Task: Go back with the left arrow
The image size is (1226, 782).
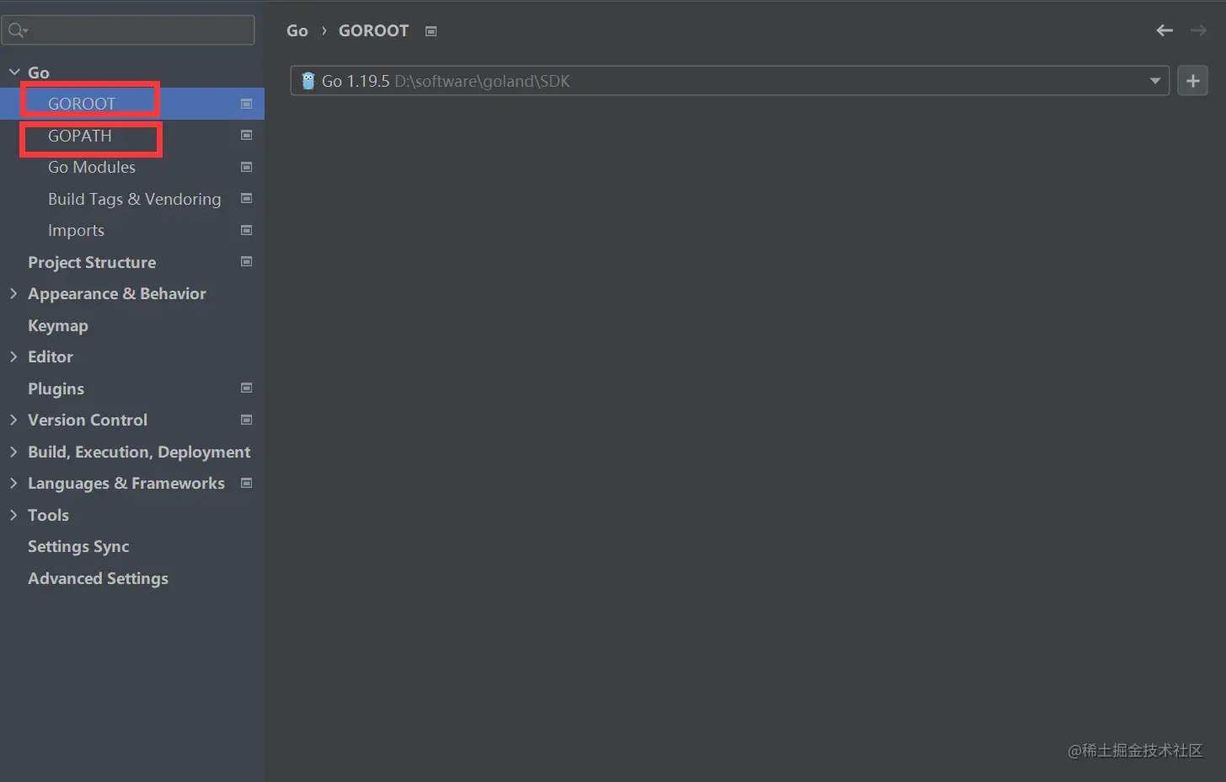Action: click(x=1164, y=30)
